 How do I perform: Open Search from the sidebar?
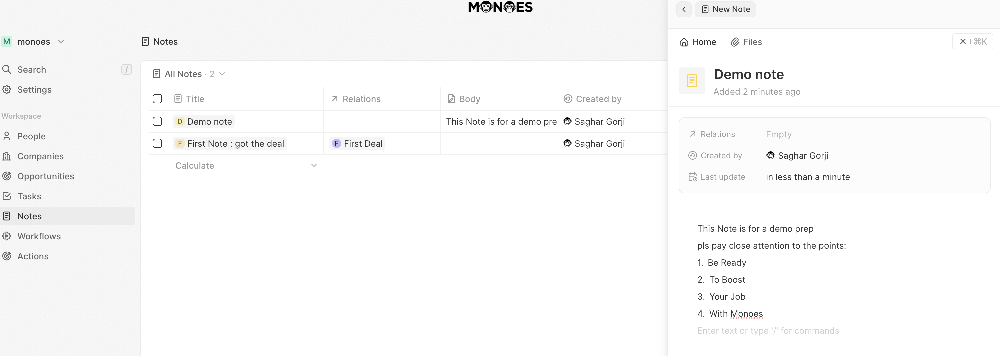click(x=31, y=69)
